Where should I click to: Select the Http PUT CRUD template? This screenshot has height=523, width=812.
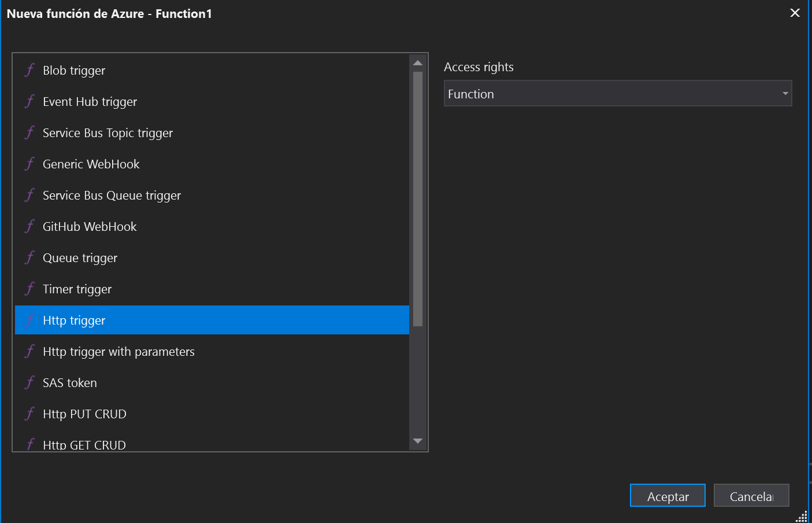pyautogui.click(x=84, y=414)
